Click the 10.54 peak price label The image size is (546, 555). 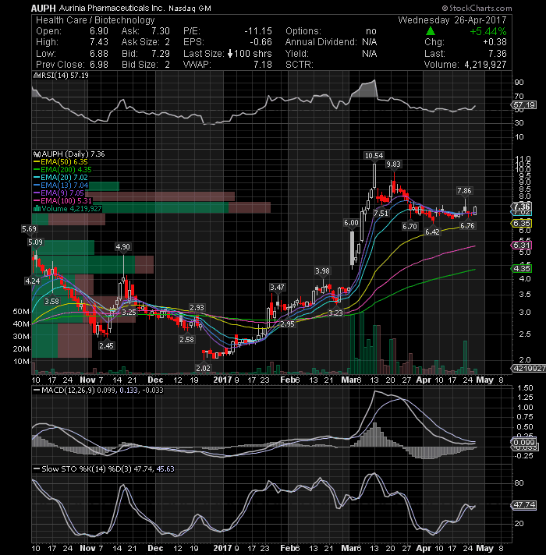pyautogui.click(x=374, y=156)
